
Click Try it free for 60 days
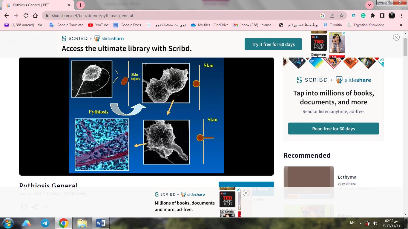coord(273,44)
